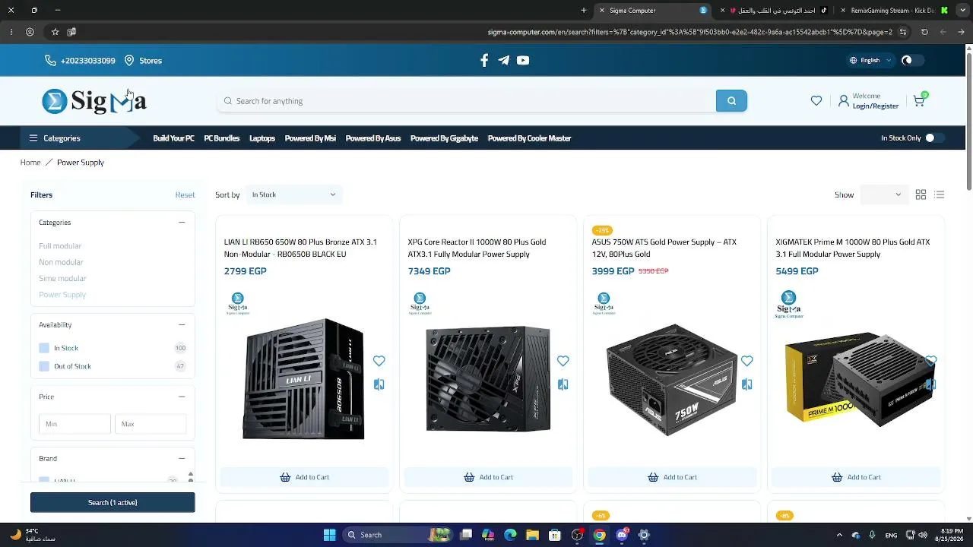
Task: Open the Windows Start menu
Action: (x=329, y=535)
